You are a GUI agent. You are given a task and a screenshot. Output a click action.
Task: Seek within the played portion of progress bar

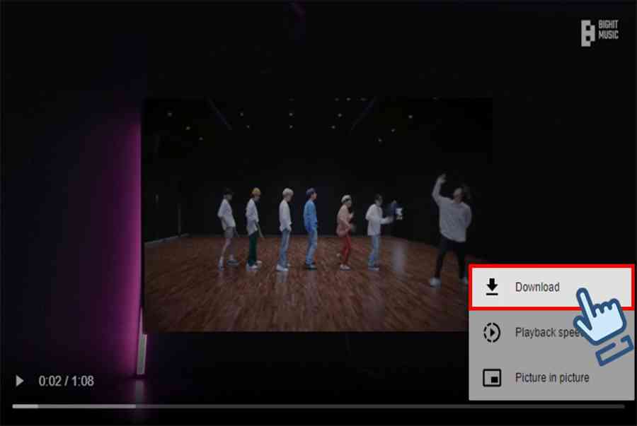(x=25, y=406)
